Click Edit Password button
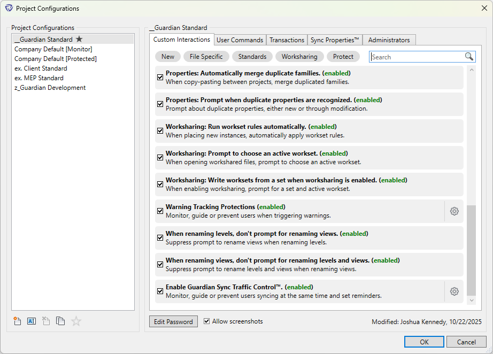 click(x=173, y=321)
